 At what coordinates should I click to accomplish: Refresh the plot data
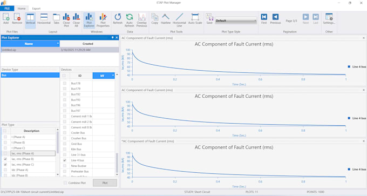[118, 19]
